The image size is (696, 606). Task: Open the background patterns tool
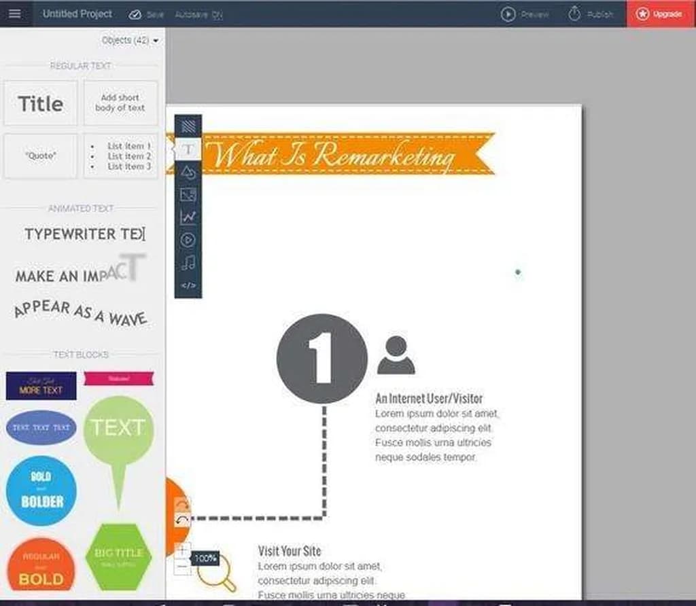[188, 126]
